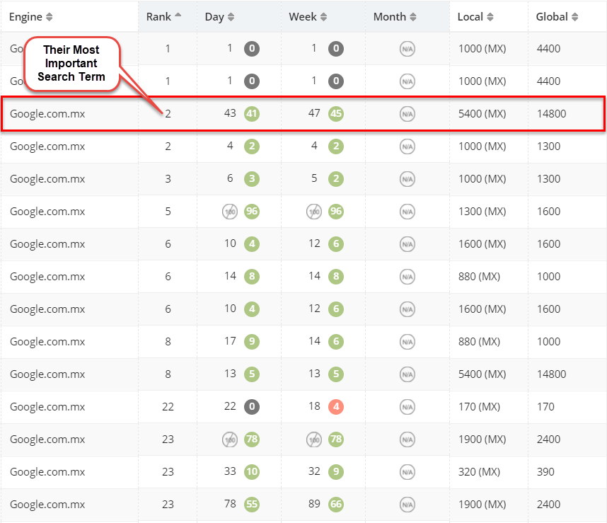
Task: Click Google.com.mx in the rank 5 row
Action: [x=47, y=212]
